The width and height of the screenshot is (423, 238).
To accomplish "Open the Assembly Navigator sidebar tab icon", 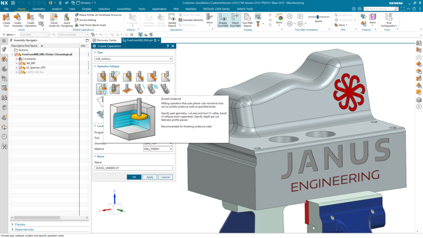I will coord(4,49).
